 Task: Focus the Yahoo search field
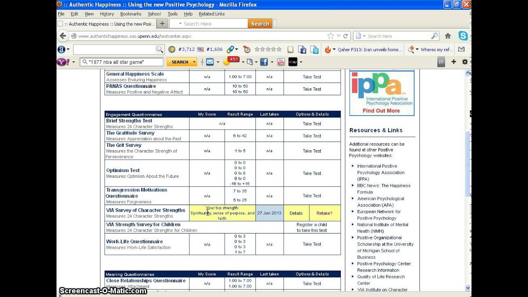pyautogui.click(x=122, y=62)
